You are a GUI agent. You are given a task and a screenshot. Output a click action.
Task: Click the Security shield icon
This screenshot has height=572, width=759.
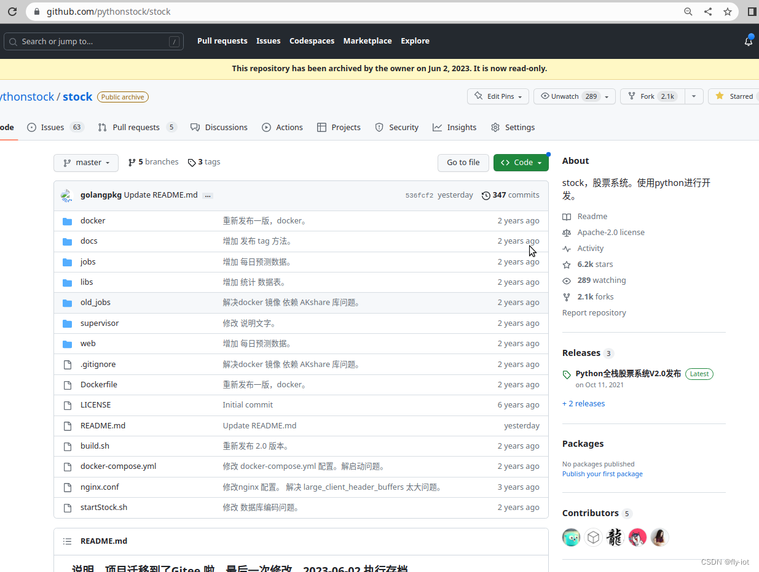pyautogui.click(x=379, y=127)
